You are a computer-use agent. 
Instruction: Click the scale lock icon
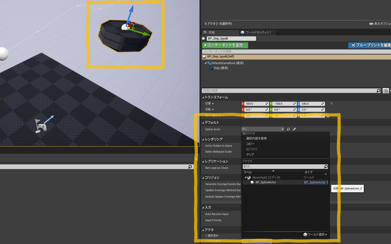pos(328,116)
